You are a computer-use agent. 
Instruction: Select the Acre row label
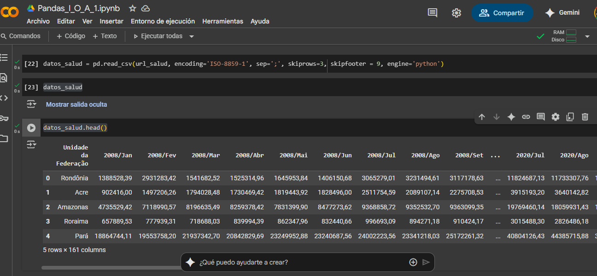82,192
